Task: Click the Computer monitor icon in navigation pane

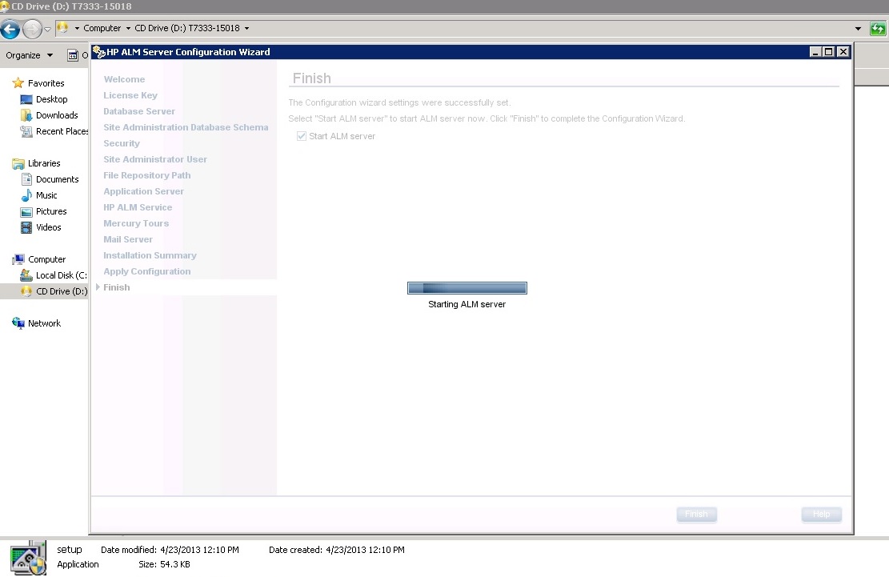Action: [18, 259]
